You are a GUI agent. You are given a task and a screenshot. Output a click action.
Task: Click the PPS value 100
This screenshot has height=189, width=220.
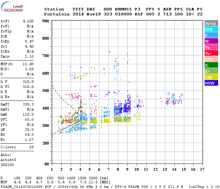179,14
